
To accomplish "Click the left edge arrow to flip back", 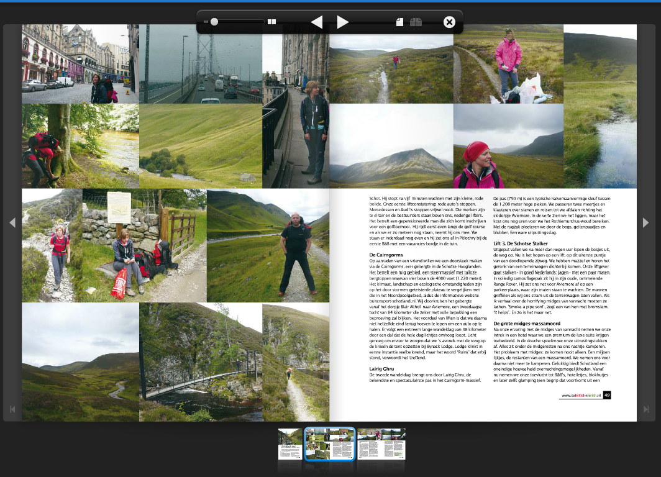I will (12, 222).
